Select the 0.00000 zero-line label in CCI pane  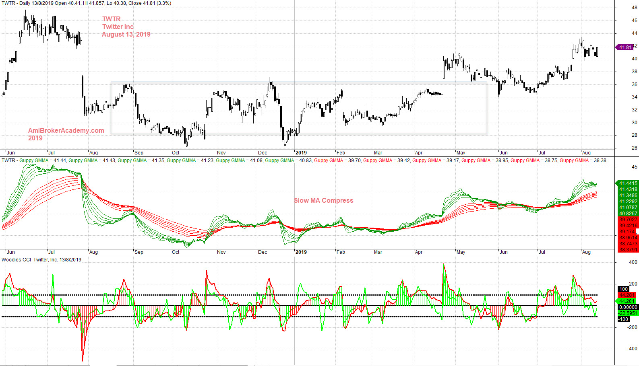coord(628,307)
